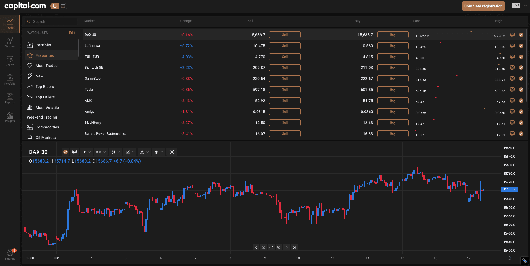
Task: Select Commodities watchlist
Action: (51, 127)
